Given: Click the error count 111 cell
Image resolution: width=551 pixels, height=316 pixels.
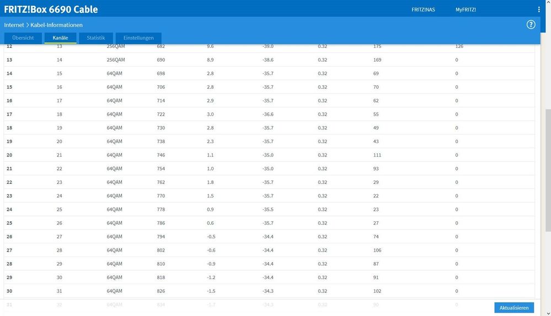Looking at the screenshot, I should click(x=377, y=155).
